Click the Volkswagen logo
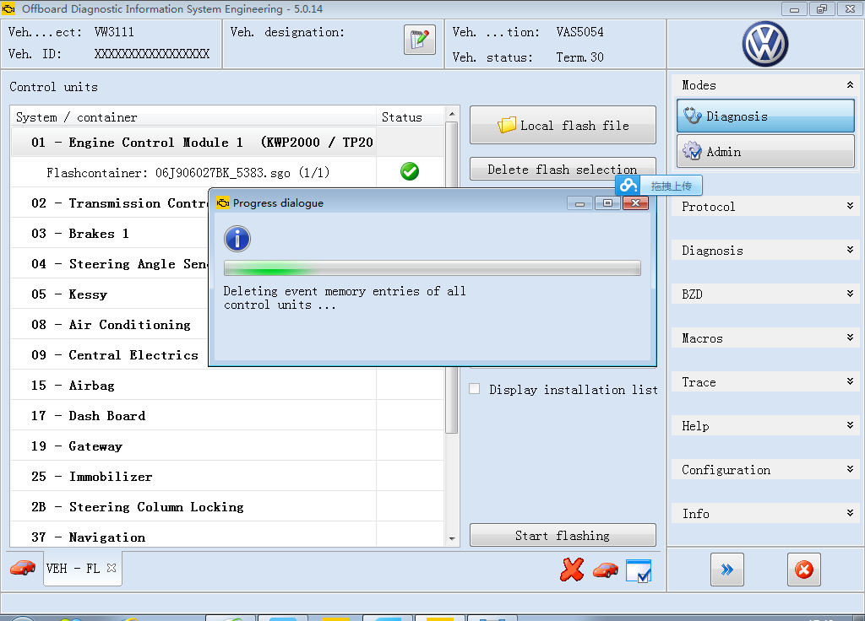865x621 pixels. pyautogui.click(x=764, y=44)
